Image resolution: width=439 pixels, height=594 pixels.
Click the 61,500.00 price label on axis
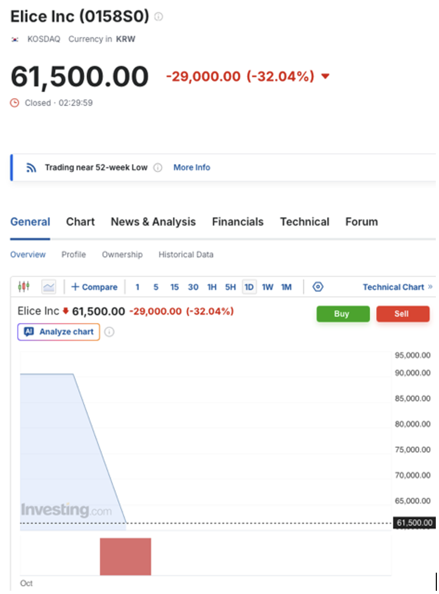(414, 523)
